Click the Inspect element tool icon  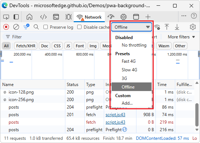point(6,17)
